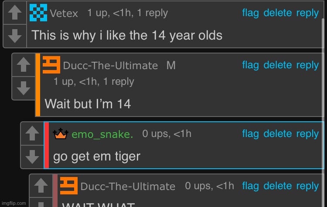This screenshot has height=207, width=327.
Task: Downvote Vetex's comment
Action: (14, 36)
